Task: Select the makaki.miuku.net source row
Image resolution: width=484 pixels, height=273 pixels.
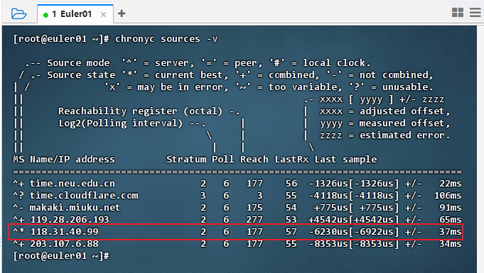Action: [x=237, y=207]
